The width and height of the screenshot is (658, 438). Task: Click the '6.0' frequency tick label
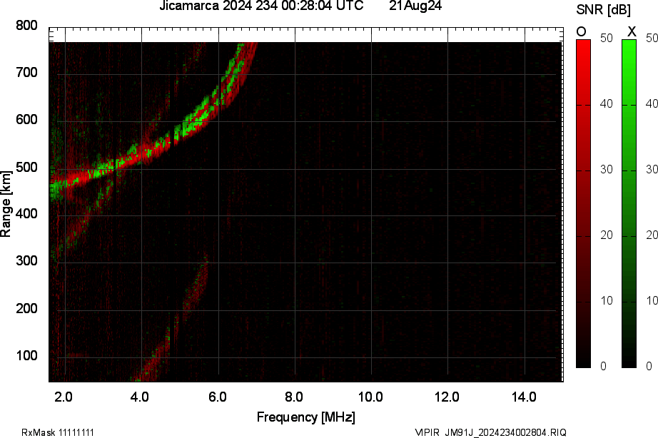[x=218, y=397]
